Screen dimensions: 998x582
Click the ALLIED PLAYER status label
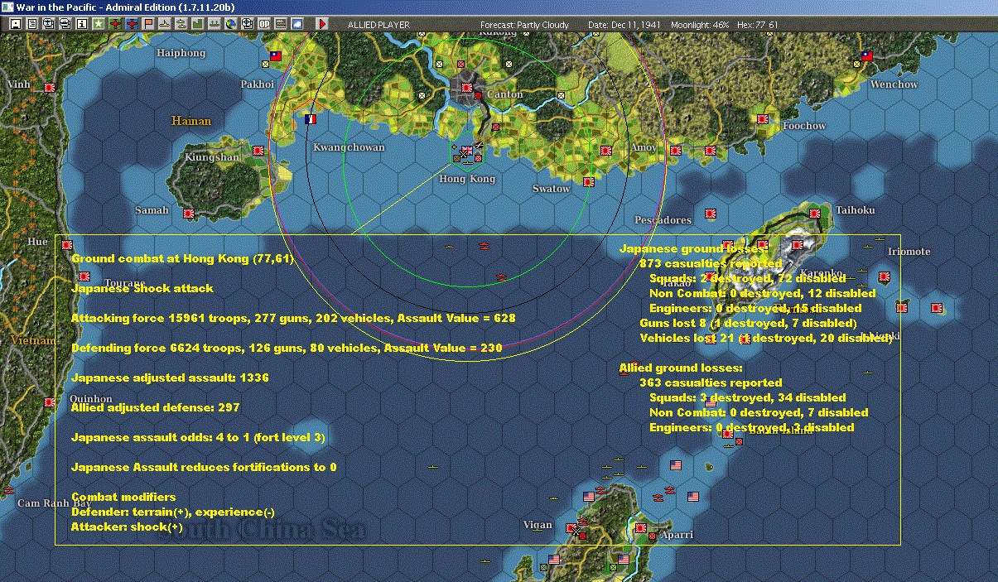(378, 25)
